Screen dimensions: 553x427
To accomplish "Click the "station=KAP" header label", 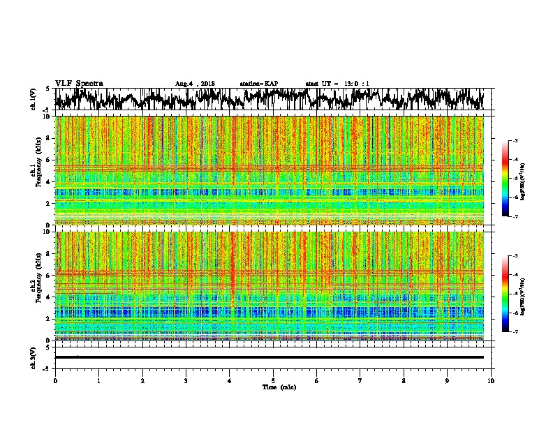I will 259,84.
